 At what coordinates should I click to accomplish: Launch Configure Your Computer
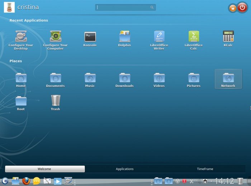tap(55, 37)
